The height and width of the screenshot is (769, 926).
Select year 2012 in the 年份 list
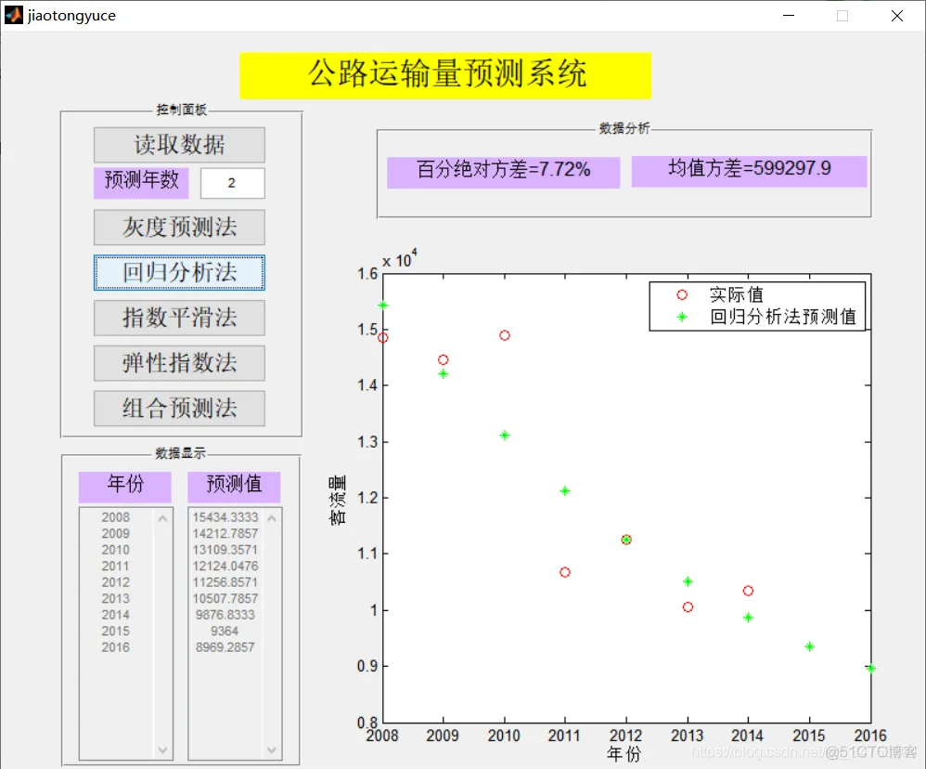coord(115,582)
